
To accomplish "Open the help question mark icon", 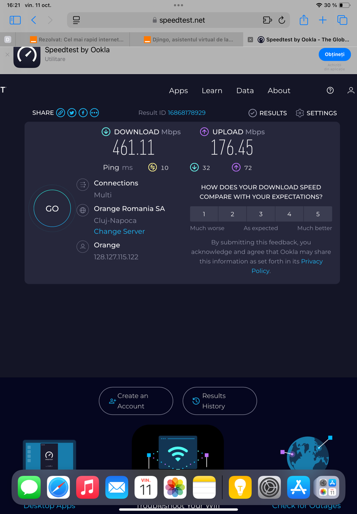I will pyautogui.click(x=330, y=90).
